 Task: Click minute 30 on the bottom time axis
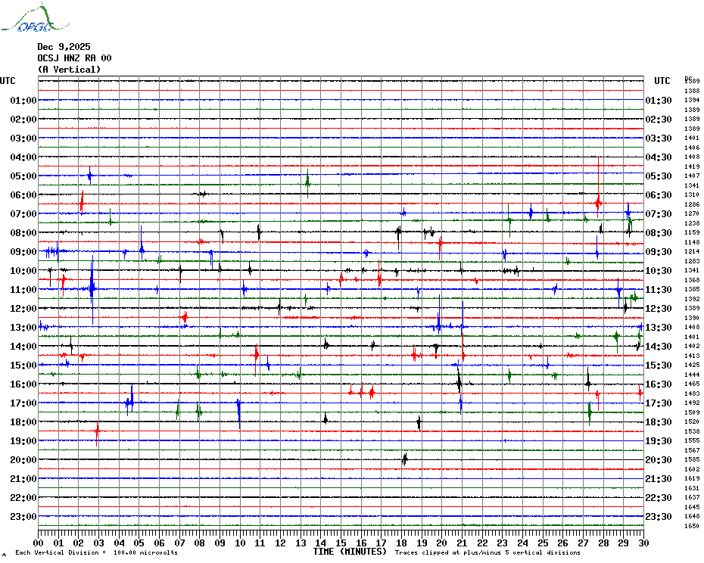[x=643, y=543]
